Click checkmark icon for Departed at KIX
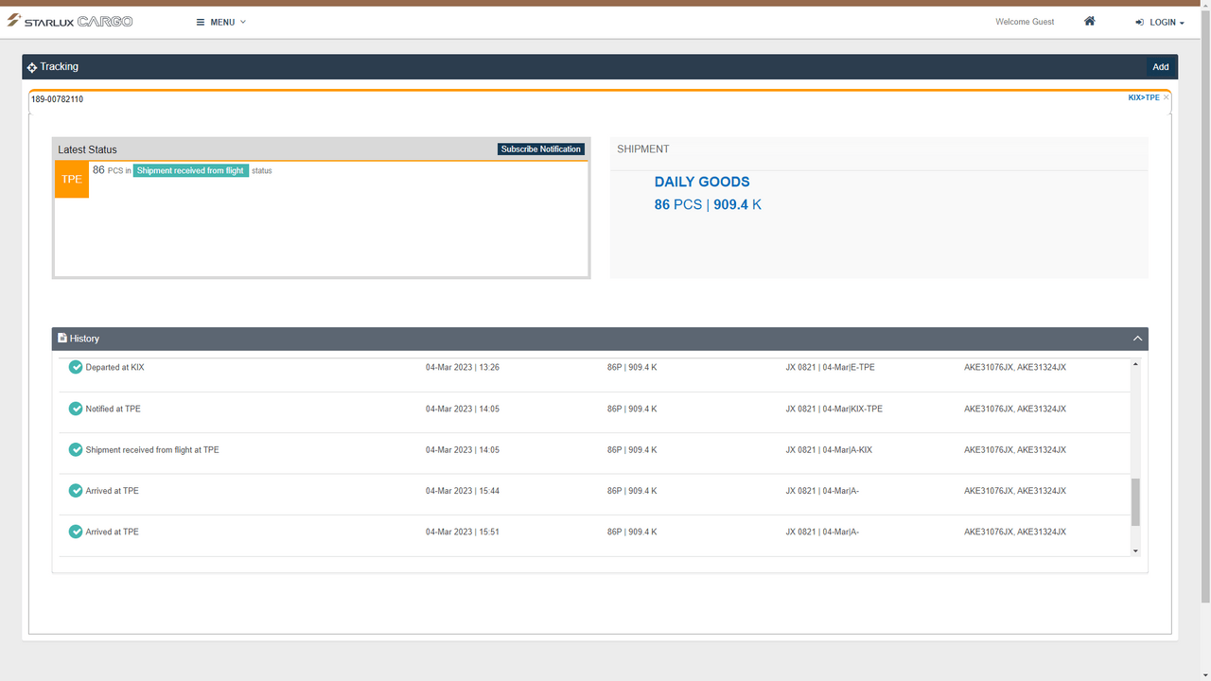This screenshot has width=1211, height=681. [x=76, y=367]
